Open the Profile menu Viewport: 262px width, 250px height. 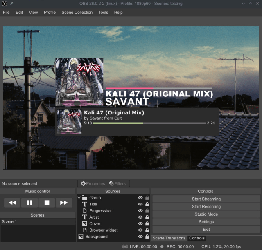pyautogui.click(x=50, y=13)
